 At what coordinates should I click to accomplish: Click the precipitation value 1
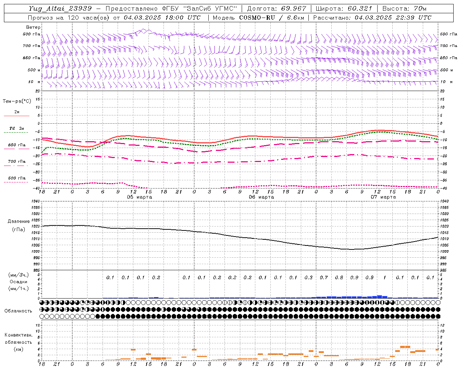385,277
